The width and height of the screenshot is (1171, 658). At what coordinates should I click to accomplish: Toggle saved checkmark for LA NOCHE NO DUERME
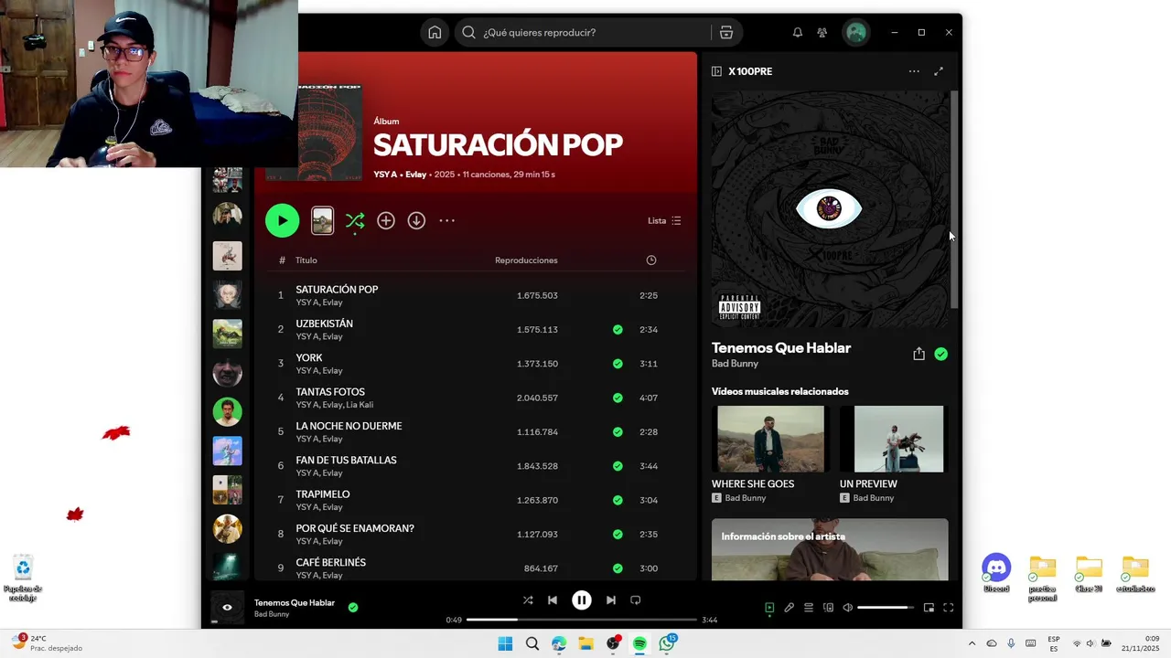tap(618, 431)
